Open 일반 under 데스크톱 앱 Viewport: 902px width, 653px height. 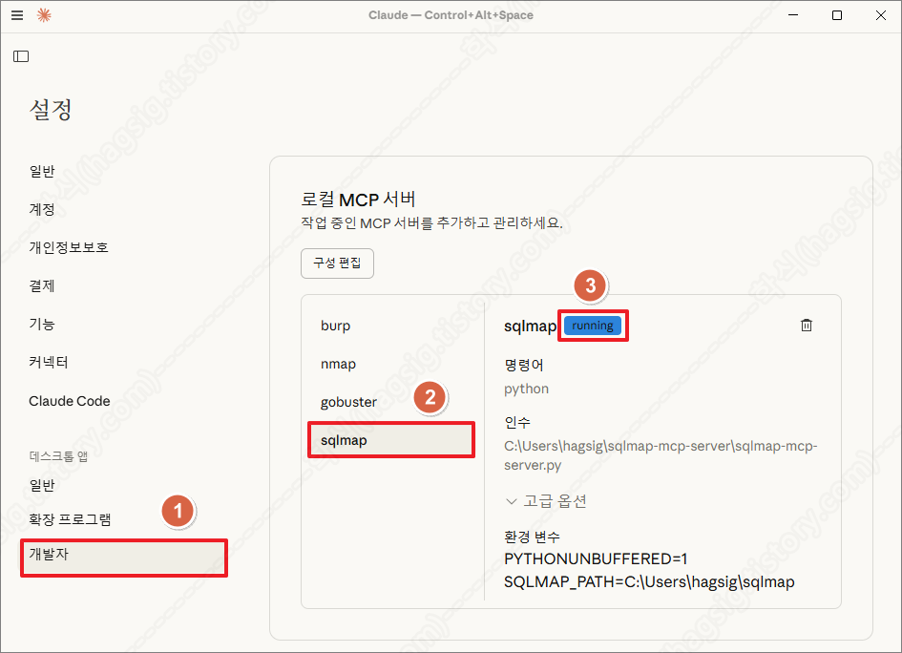(42, 486)
